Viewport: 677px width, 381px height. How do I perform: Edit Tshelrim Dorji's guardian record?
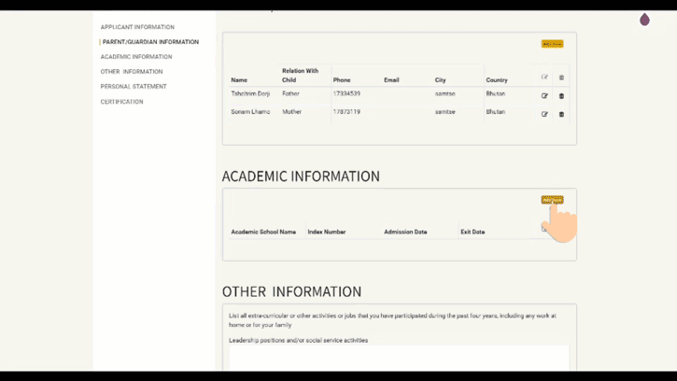tap(544, 96)
